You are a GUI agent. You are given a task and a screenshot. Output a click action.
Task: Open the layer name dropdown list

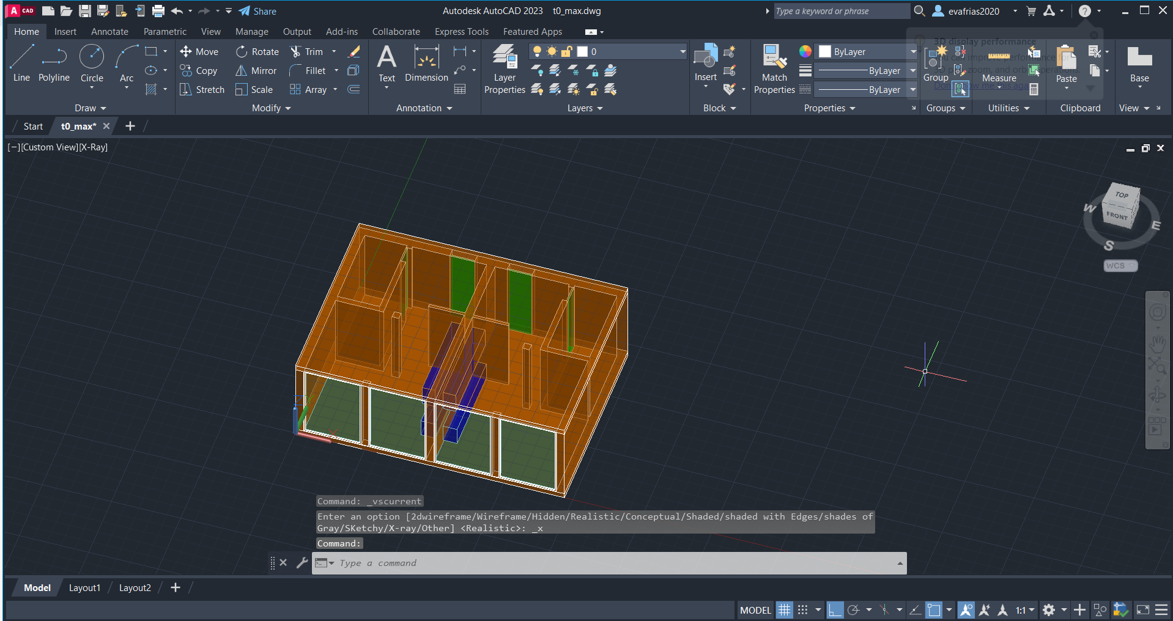click(683, 52)
